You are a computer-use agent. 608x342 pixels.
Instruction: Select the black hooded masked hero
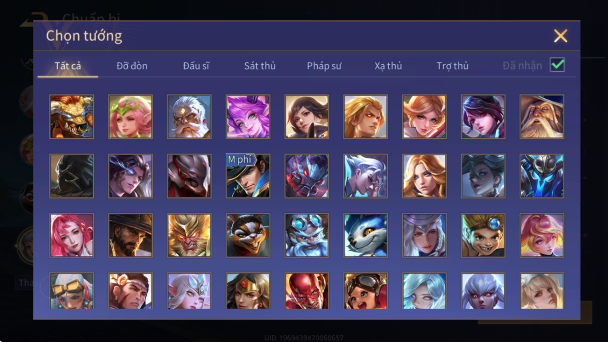pyautogui.click(x=71, y=176)
